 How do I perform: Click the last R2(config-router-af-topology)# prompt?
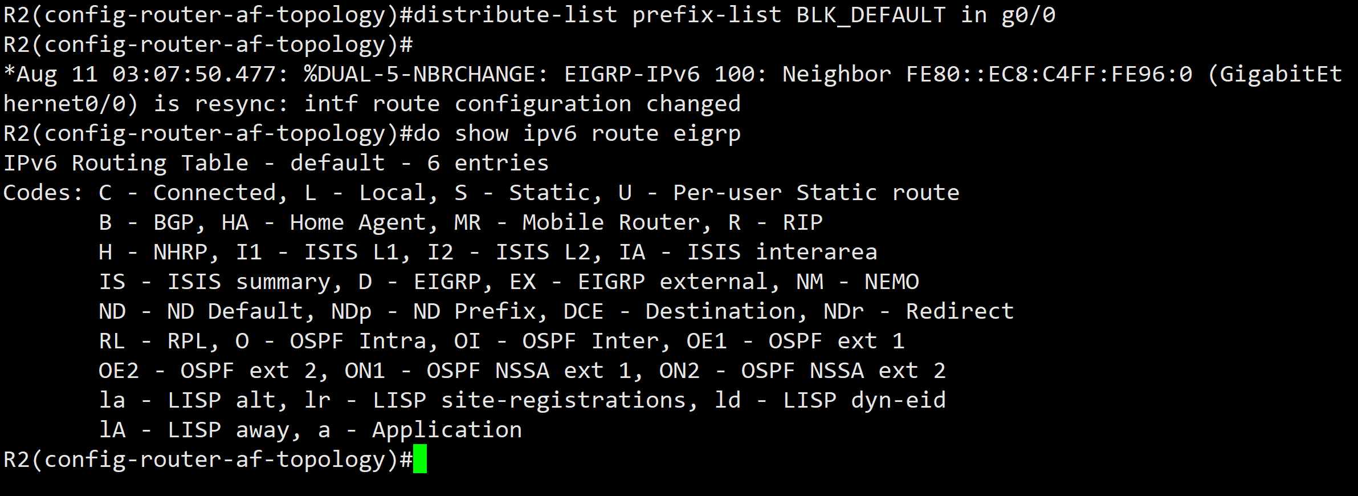point(208,460)
